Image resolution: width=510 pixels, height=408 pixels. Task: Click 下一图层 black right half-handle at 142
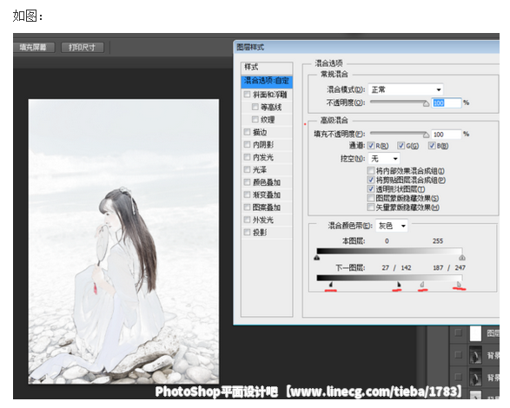[x=399, y=285]
